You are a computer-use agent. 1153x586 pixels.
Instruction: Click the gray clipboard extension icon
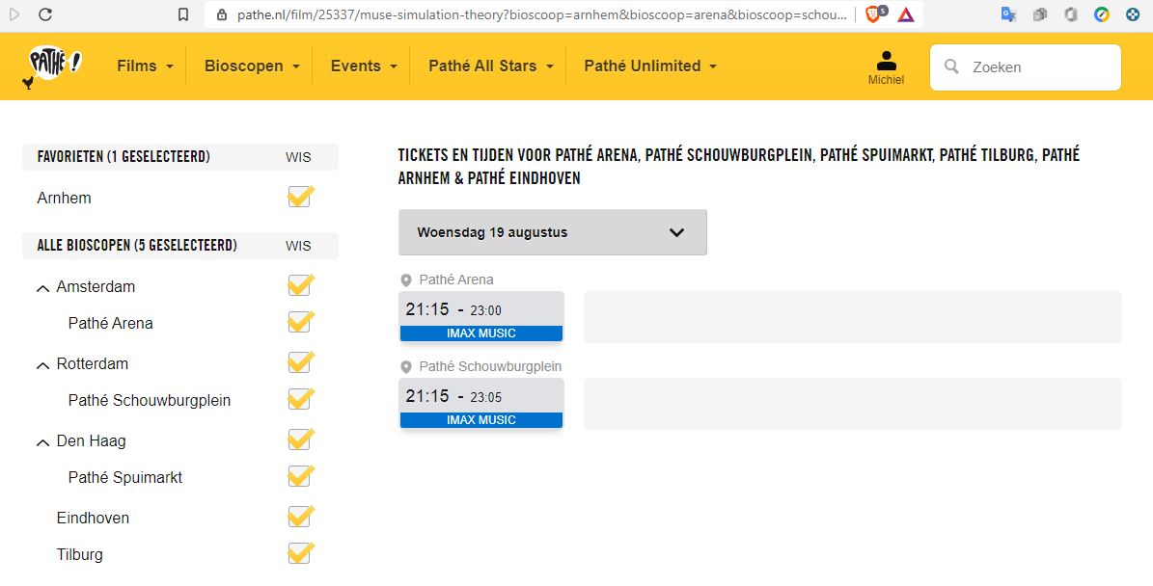point(1040,13)
